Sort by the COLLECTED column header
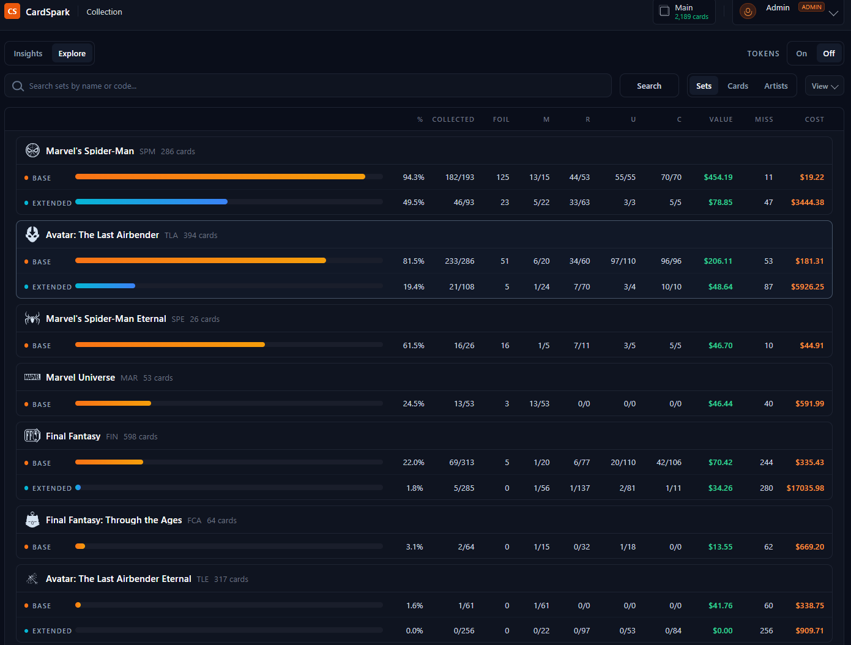The image size is (851, 645). point(453,120)
